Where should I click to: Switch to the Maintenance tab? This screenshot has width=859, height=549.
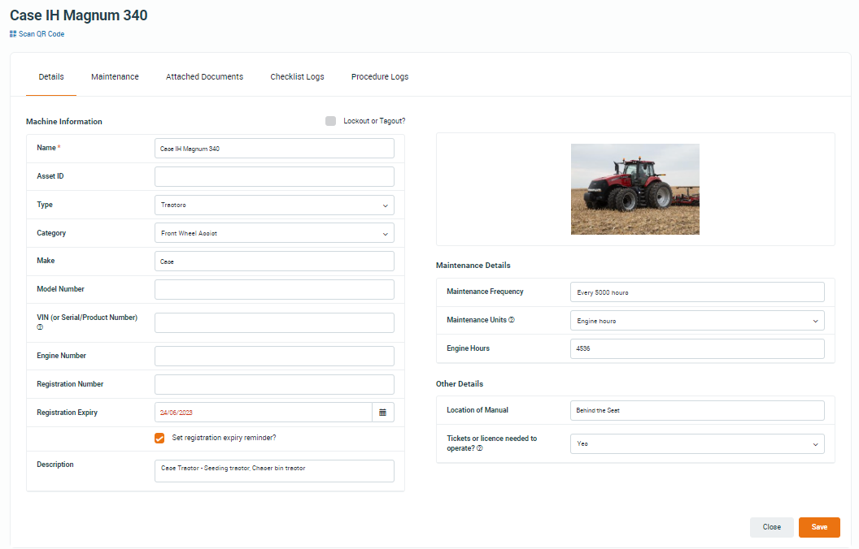115,77
